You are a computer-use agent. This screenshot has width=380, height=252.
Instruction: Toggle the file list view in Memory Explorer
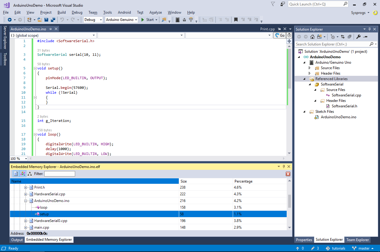point(16,174)
